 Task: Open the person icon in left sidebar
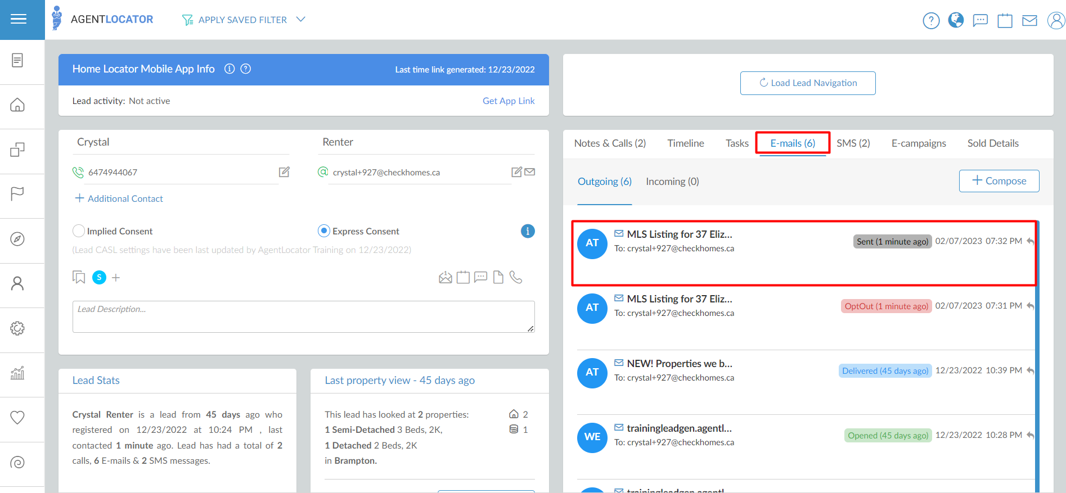click(17, 283)
